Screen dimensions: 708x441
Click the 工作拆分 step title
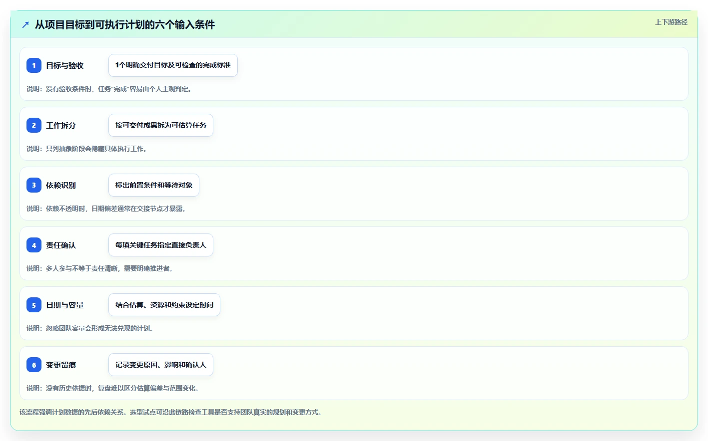[61, 125]
